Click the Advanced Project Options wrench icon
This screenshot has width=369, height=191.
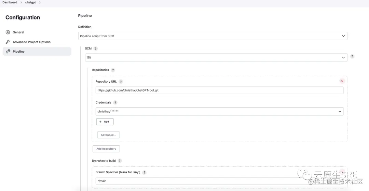tap(8, 42)
